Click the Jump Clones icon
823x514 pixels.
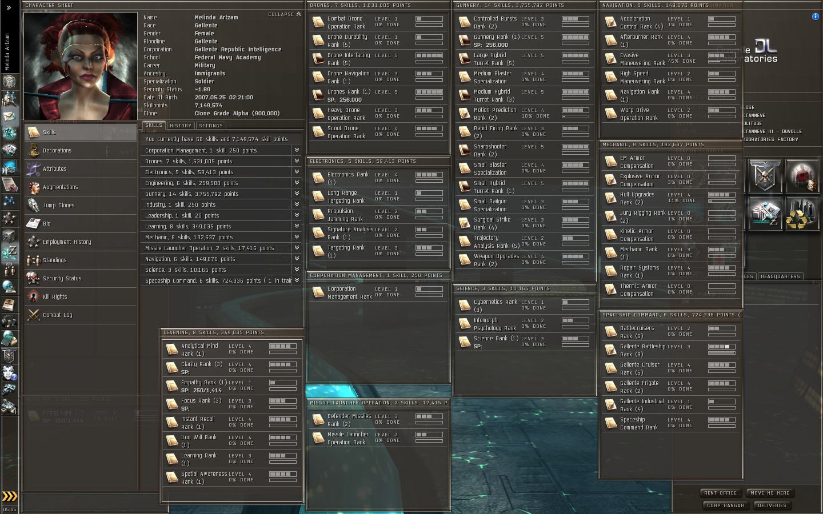(x=34, y=206)
